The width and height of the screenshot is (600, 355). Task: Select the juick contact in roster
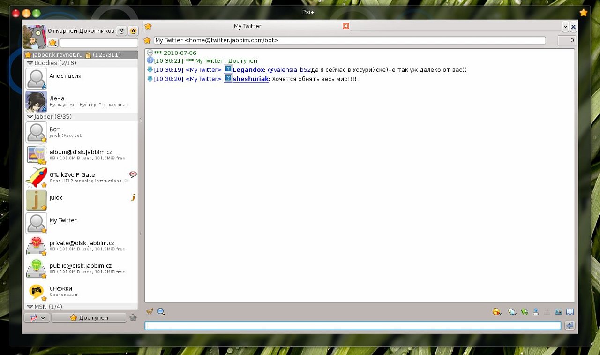(x=56, y=198)
